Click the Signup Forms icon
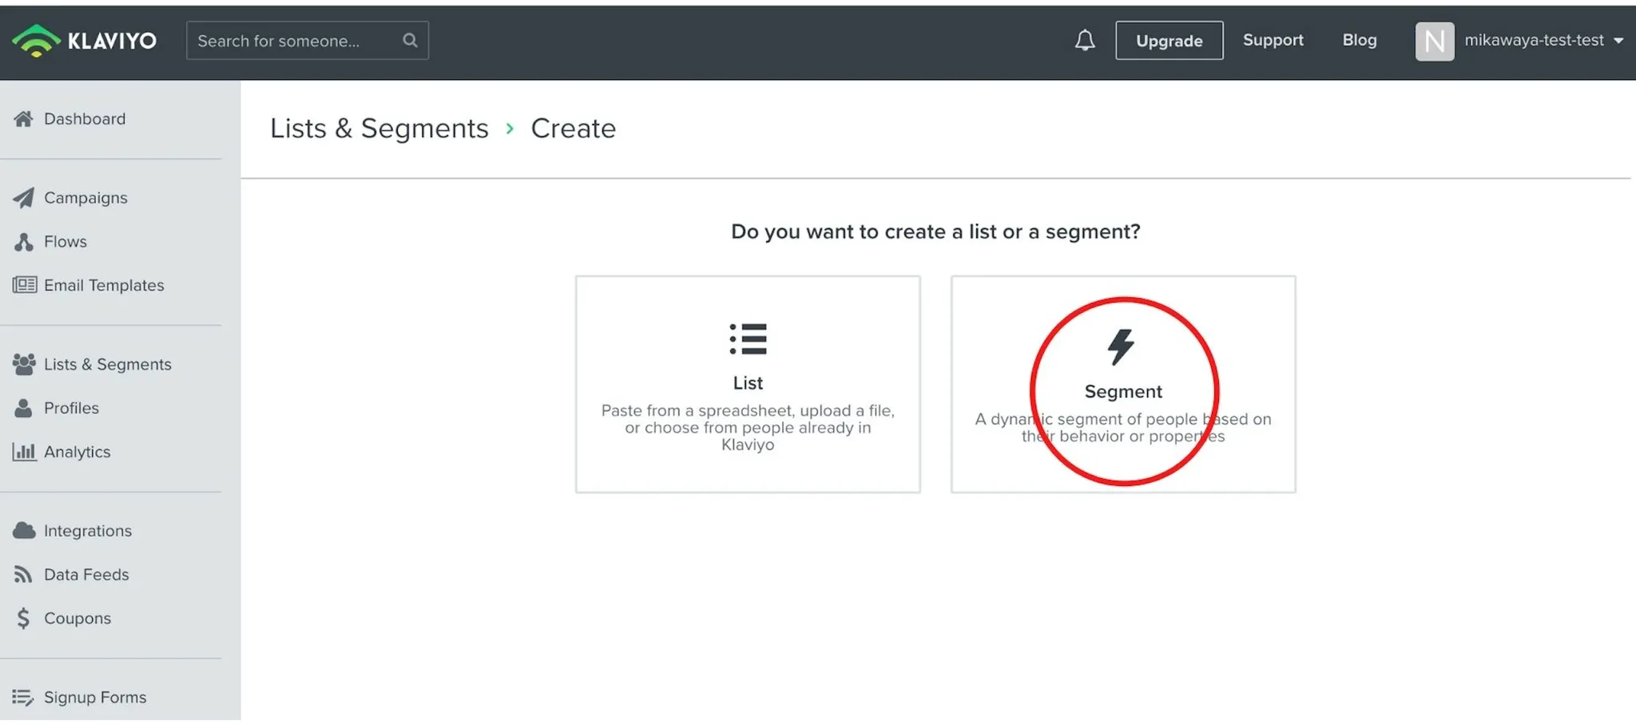 23,698
